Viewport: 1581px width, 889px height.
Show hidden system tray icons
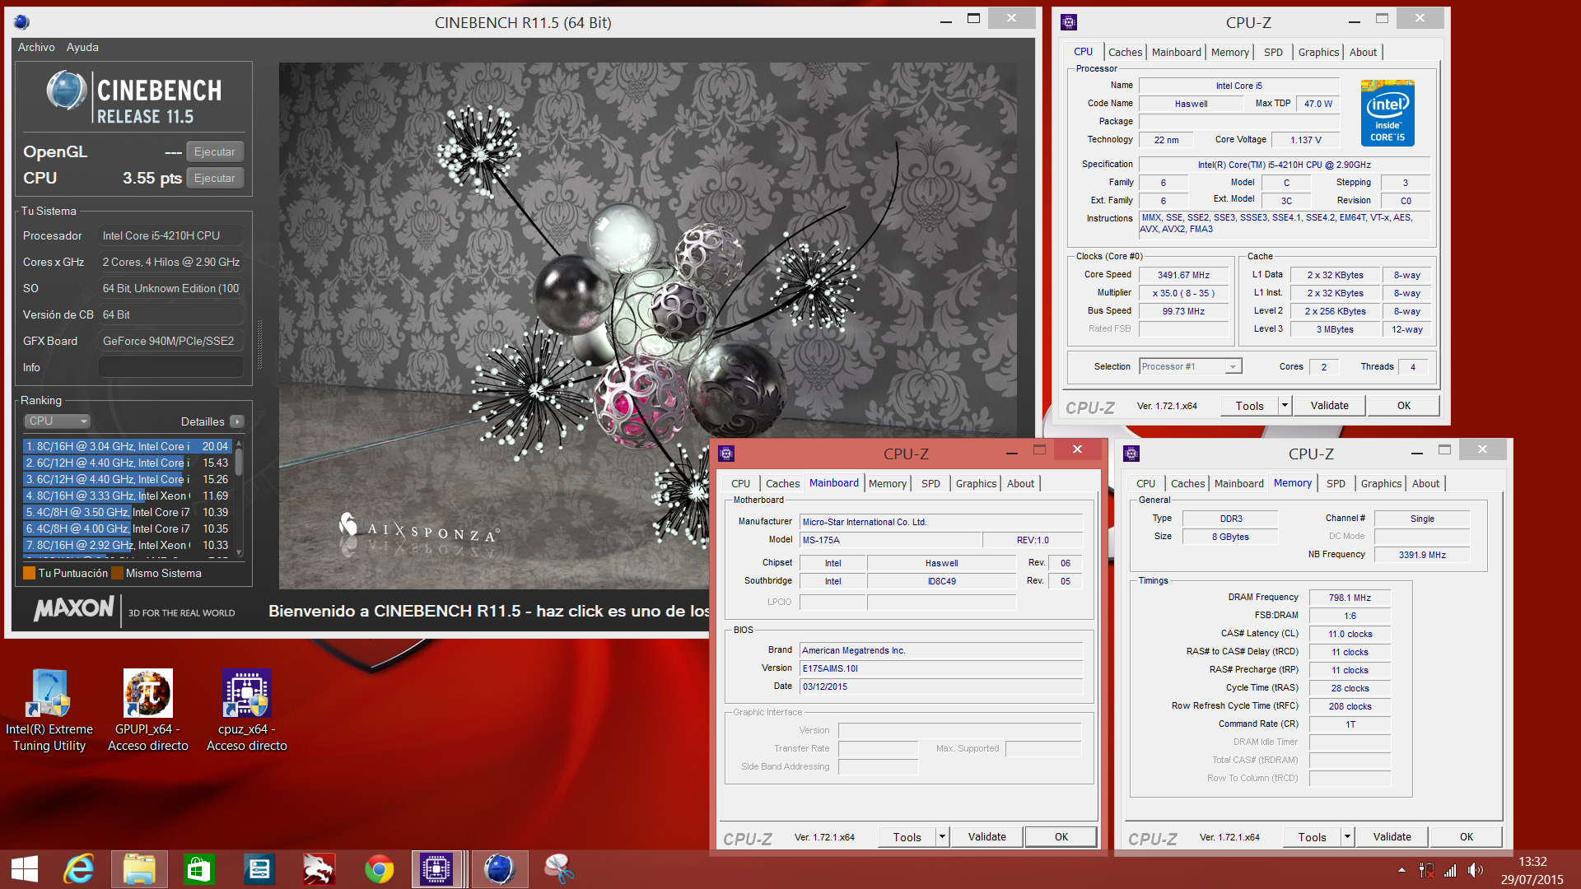pyautogui.click(x=1401, y=870)
